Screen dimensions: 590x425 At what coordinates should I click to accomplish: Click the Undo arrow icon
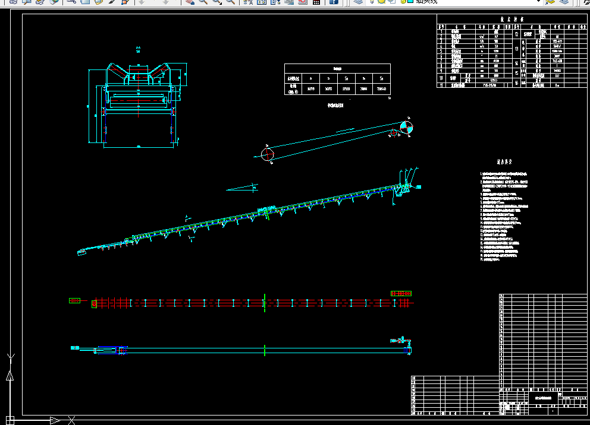[x=142, y=1]
